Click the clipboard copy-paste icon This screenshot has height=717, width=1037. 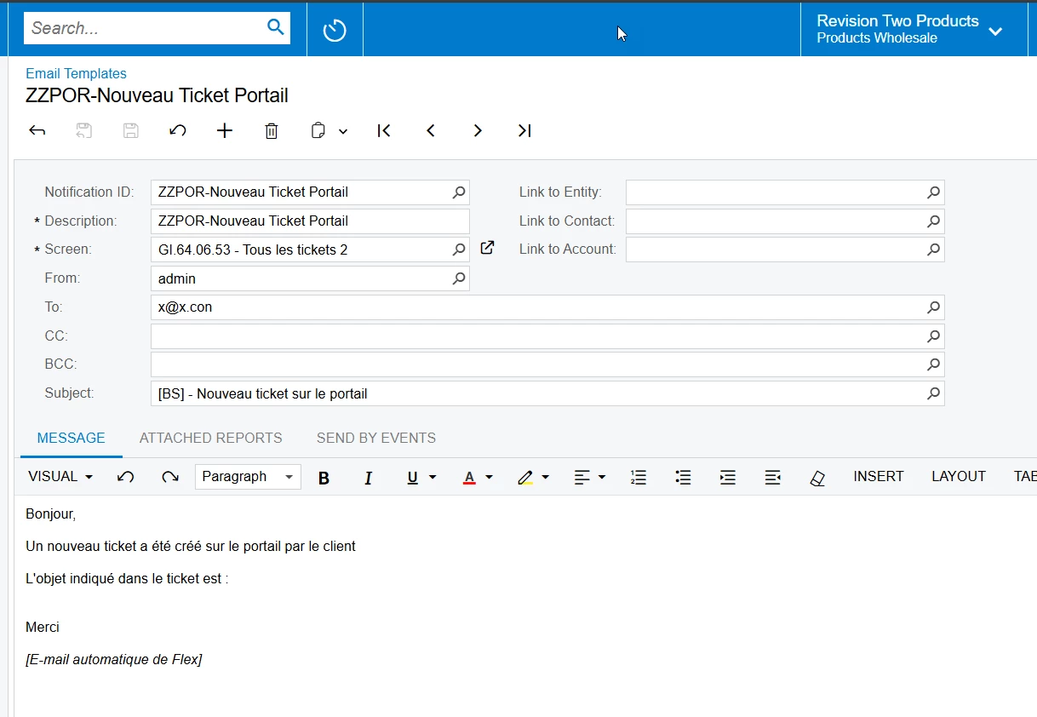(318, 130)
